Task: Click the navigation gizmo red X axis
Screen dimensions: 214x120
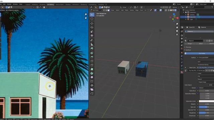Action: coord(178,18)
